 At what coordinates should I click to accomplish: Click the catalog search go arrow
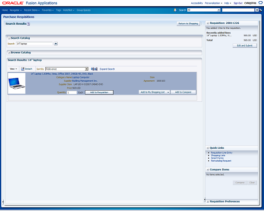point(56,44)
